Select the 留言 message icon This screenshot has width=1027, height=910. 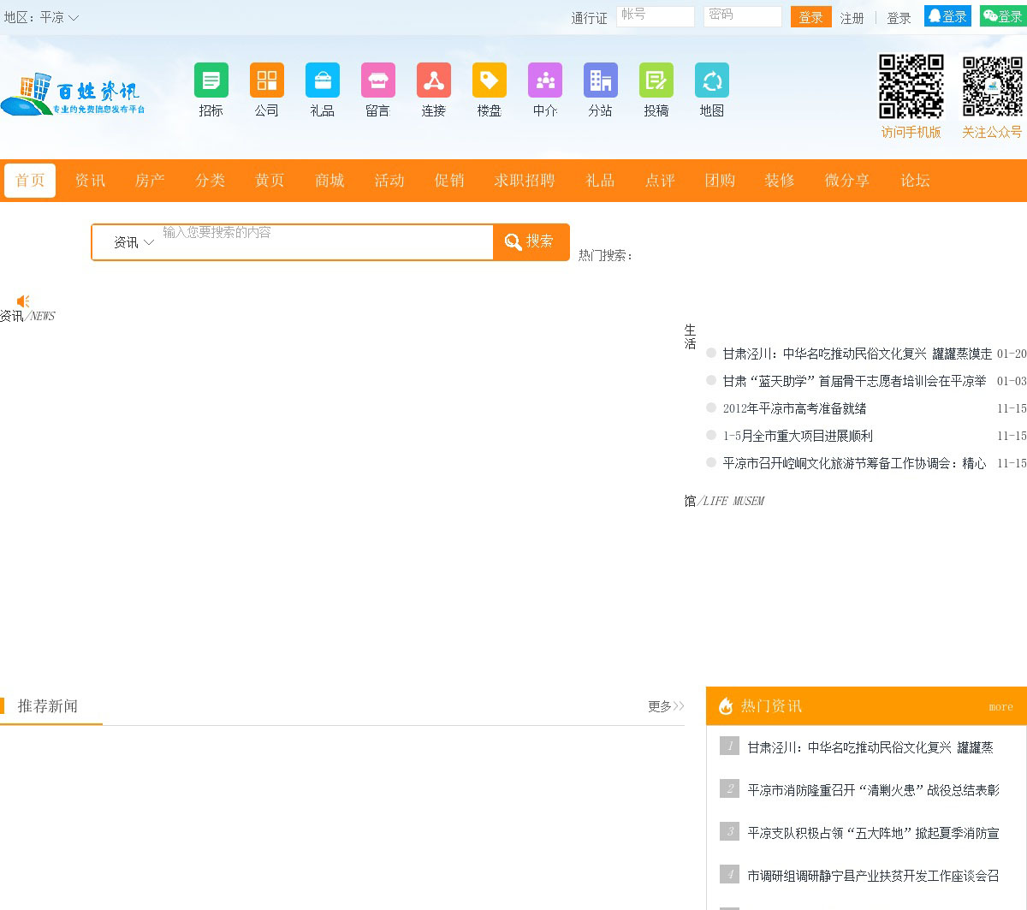[378, 80]
